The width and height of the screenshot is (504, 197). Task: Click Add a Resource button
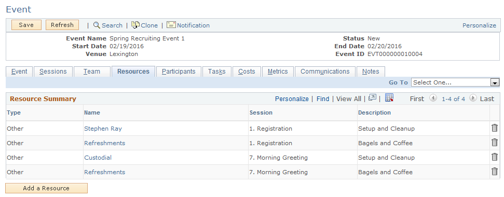46,188
